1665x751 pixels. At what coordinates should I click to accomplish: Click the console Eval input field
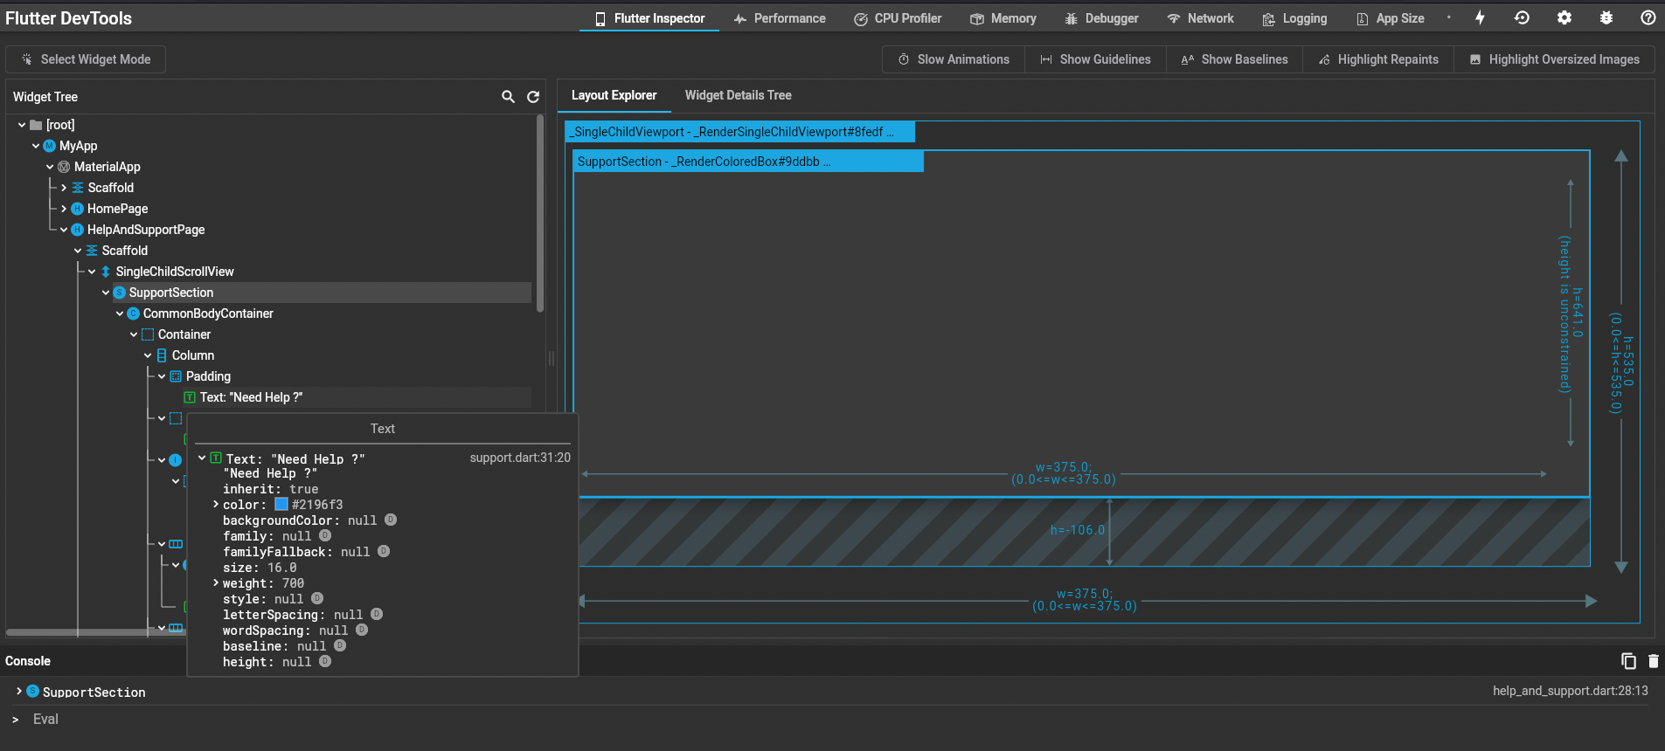pos(830,719)
